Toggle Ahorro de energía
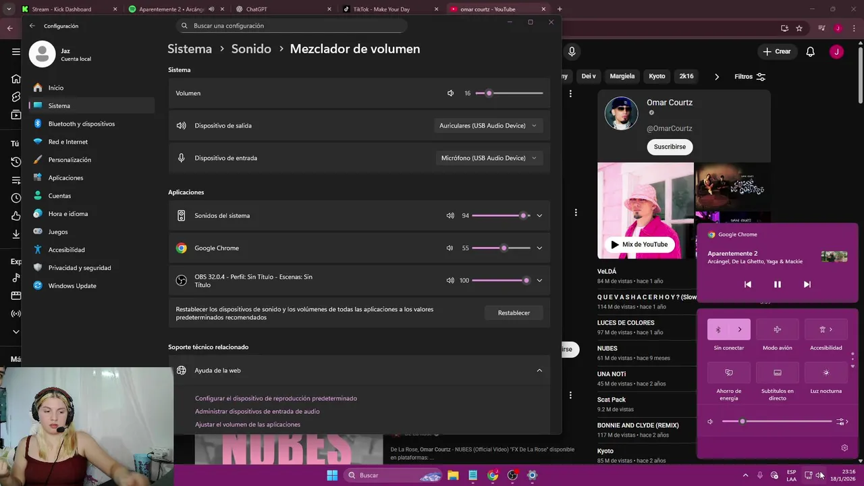 (728, 373)
